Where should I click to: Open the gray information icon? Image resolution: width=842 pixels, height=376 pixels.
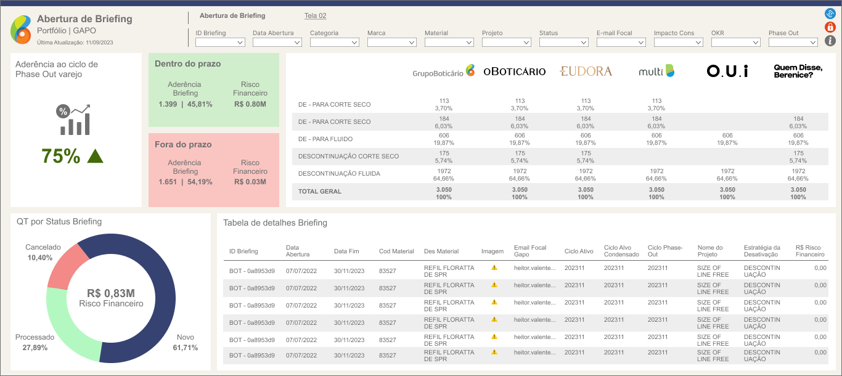(830, 41)
